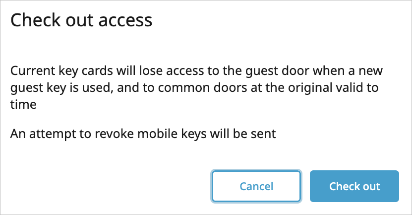The height and width of the screenshot is (215, 412).
Task: Click the word "time" ending the first paragraph
Action: coord(22,105)
